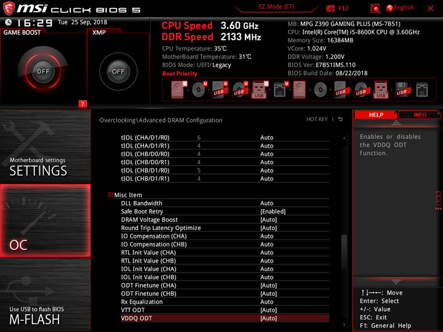This screenshot has height=332, width=443.
Task: Select the last network boot device icon
Action: [x=422, y=90]
